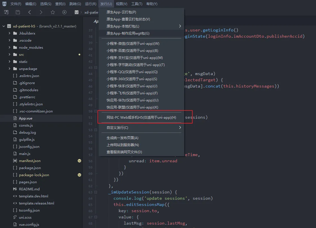
Task: Run the project using the play icon
Action: 64,12
